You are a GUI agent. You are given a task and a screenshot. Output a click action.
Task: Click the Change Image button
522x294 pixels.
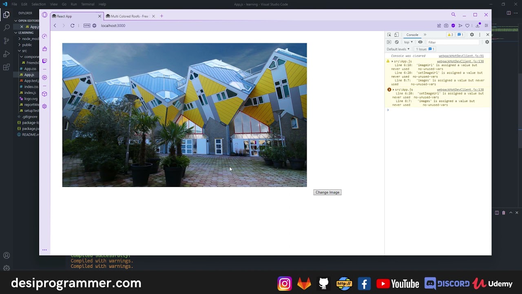327,192
